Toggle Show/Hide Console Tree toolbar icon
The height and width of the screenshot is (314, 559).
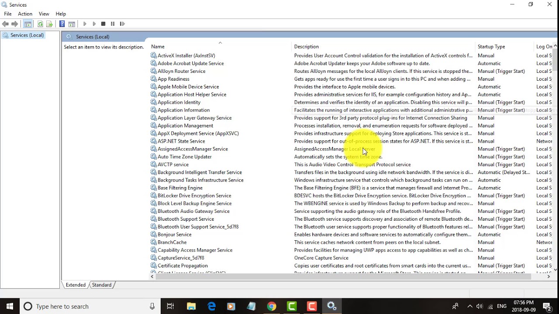tap(28, 24)
